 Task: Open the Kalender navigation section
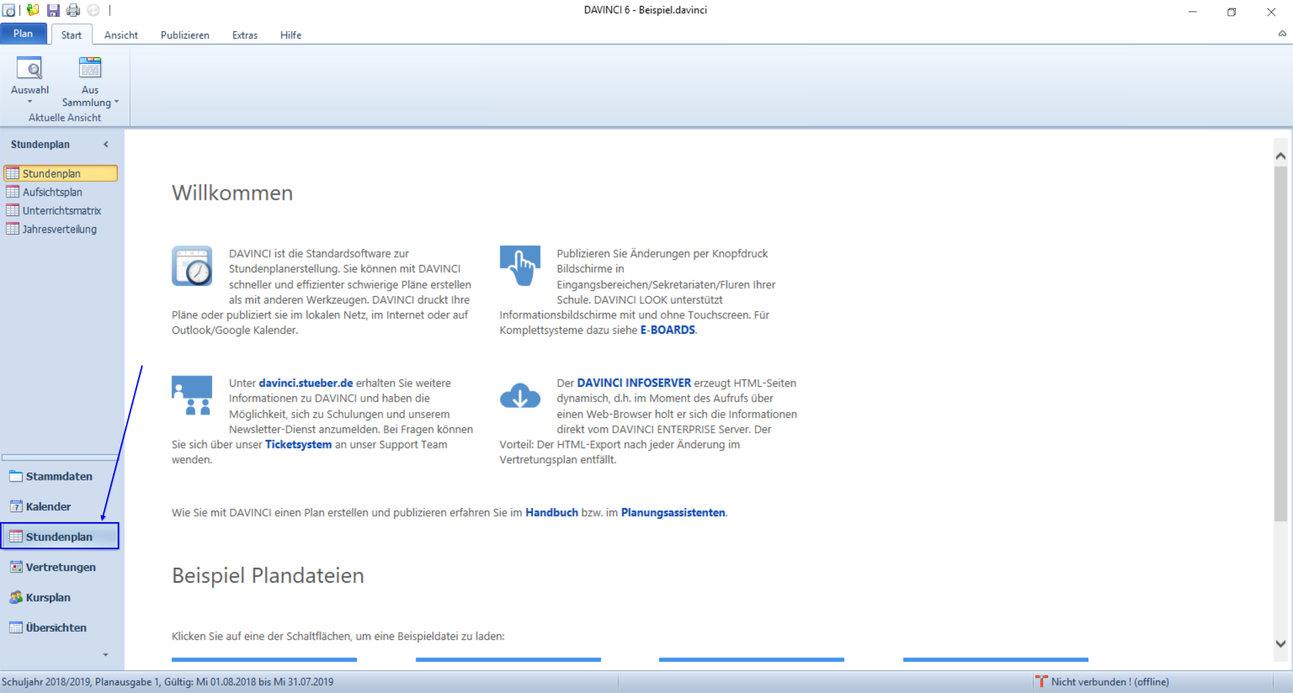61,507
